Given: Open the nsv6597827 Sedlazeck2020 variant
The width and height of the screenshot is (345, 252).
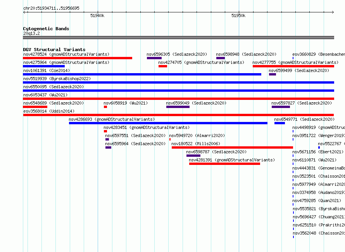Looking at the screenshot, I should click(302, 103).
